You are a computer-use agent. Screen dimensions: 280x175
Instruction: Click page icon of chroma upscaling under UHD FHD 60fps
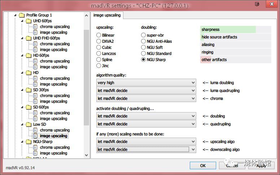point(35,44)
